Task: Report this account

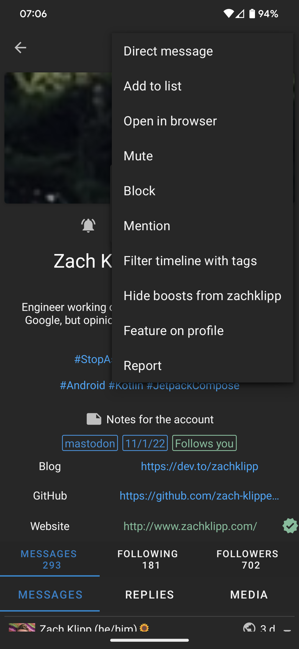Action: click(143, 365)
